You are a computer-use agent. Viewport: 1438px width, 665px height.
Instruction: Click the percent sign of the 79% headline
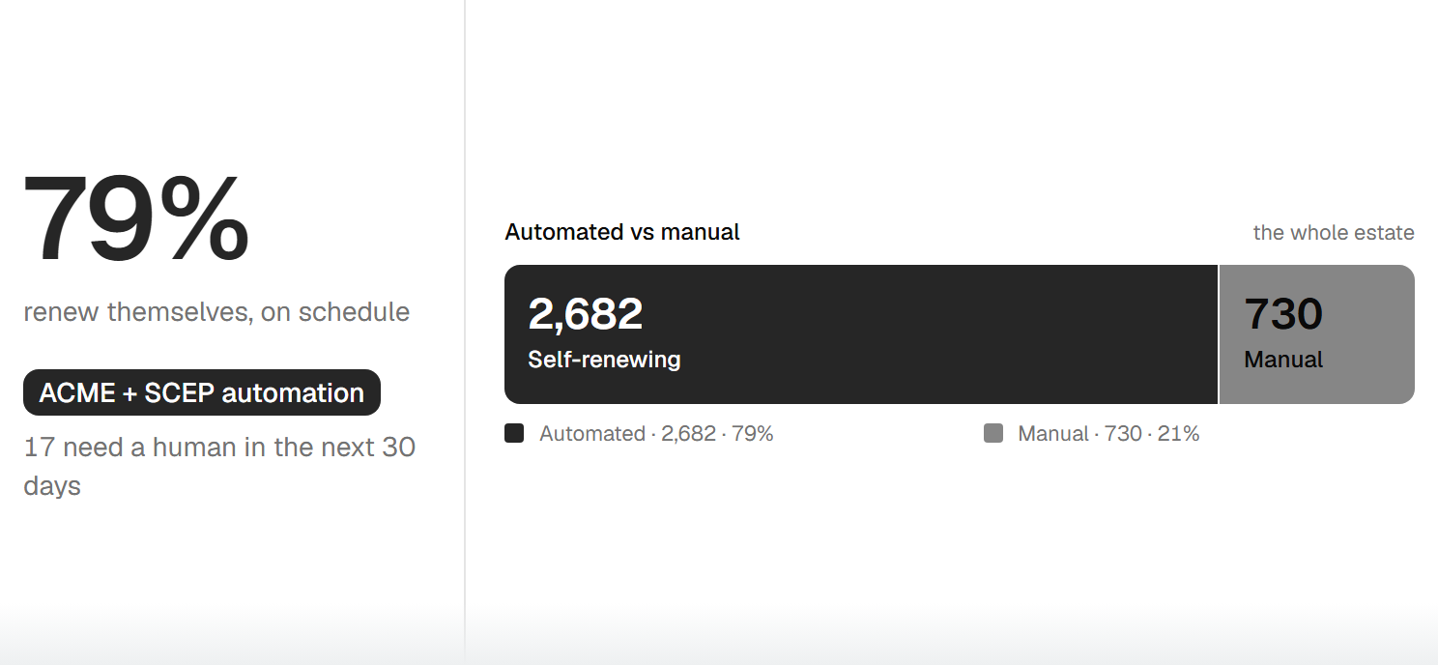coord(204,219)
